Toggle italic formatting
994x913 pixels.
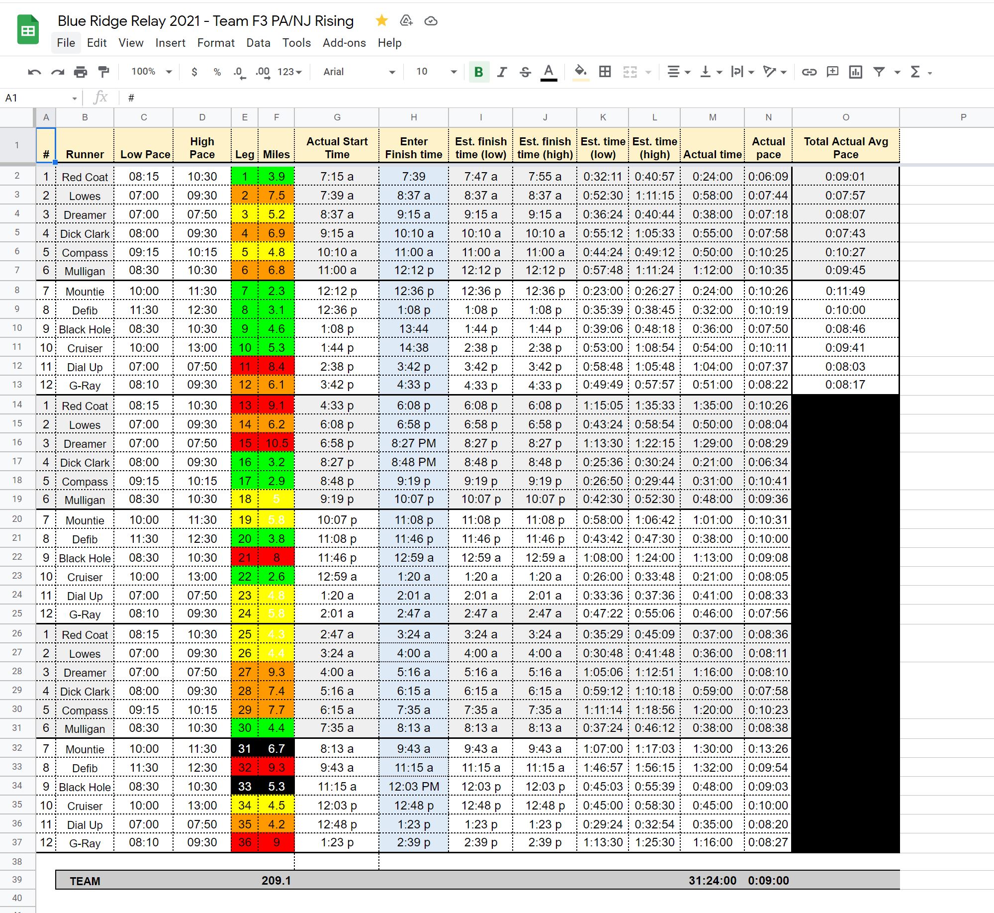pos(502,72)
